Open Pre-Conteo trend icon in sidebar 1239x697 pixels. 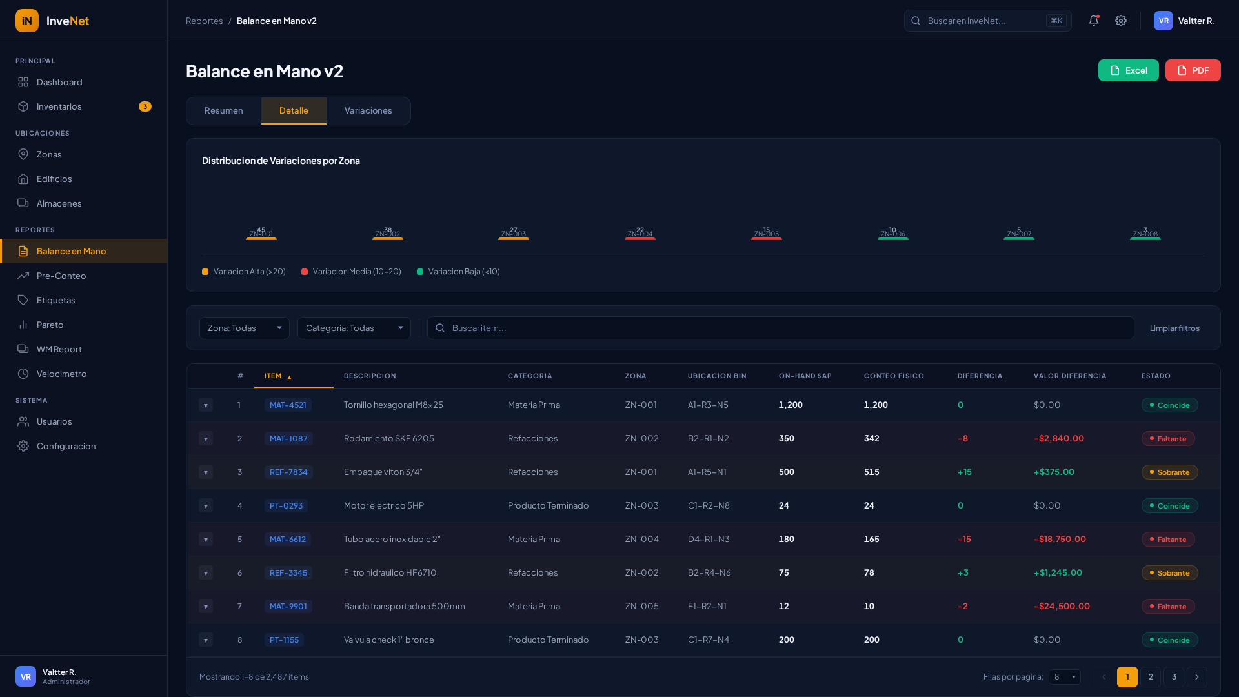(x=23, y=276)
